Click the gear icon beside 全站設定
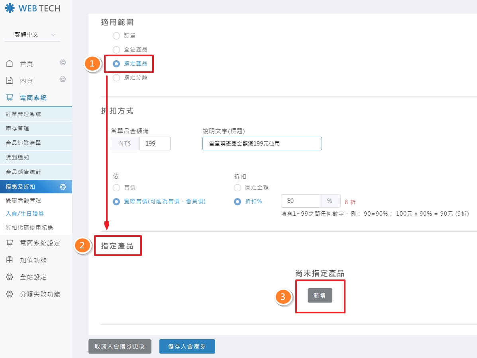Image resolution: width=477 pixels, height=358 pixels. [x=10, y=277]
